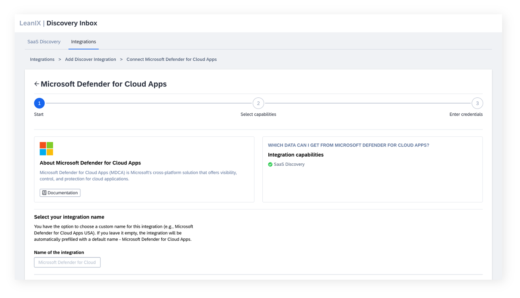Image resolution: width=520 pixels, height=298 pixels.
Task: Click the 'Name of the integration' field label
Action: (x=59, y=252)
